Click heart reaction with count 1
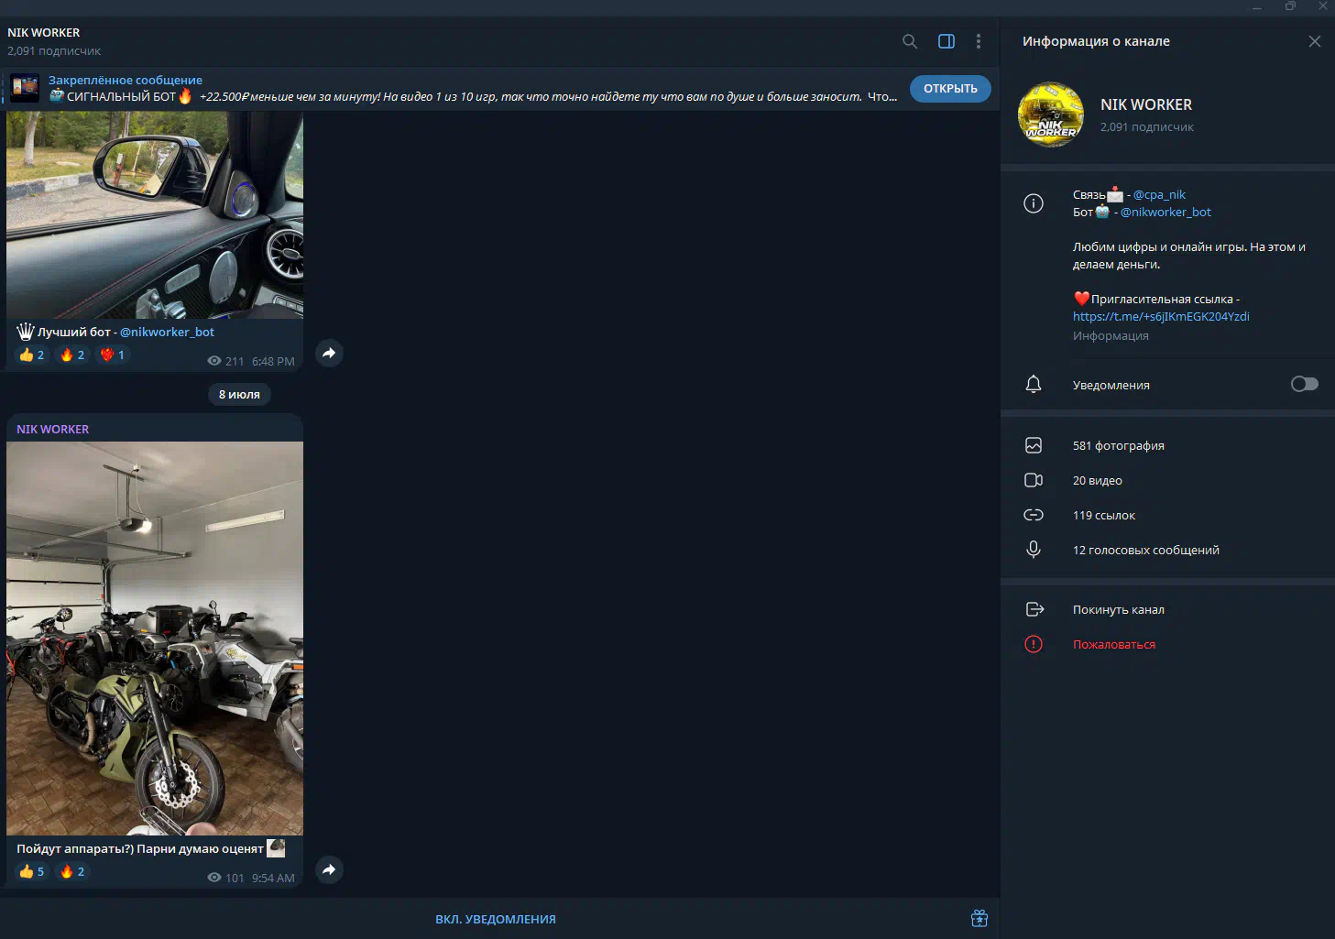 tap(113, 355)
